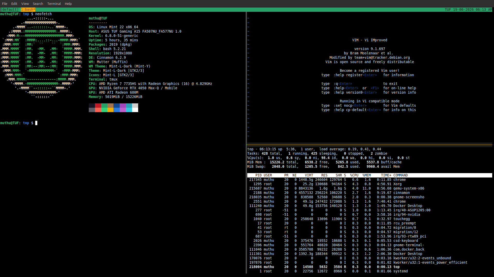Click the irq/94-nvidia process row
Viewport: 494px width, 277px height.
pos(369,214)
